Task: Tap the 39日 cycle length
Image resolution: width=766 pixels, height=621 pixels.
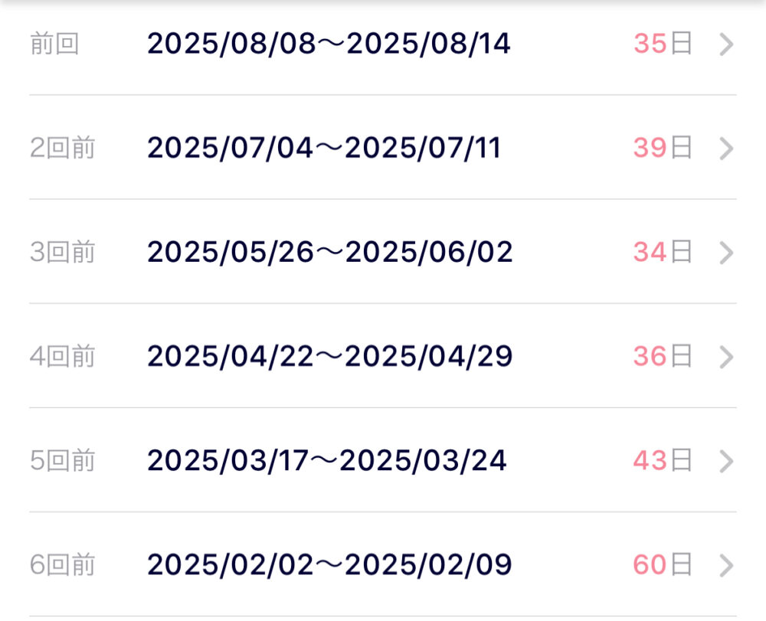Action: [663, 148]
